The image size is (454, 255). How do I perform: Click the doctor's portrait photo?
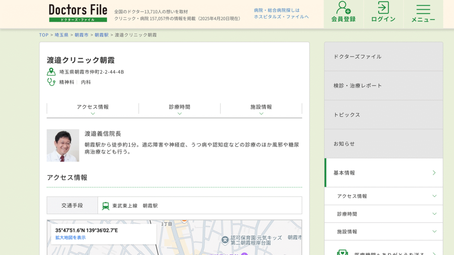[63, 145]
